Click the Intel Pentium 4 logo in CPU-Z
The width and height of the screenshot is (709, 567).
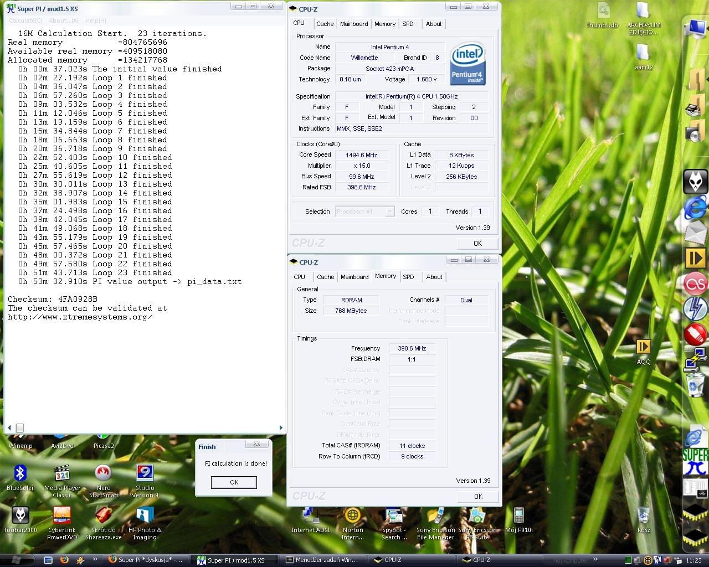(x=467, y=63)
